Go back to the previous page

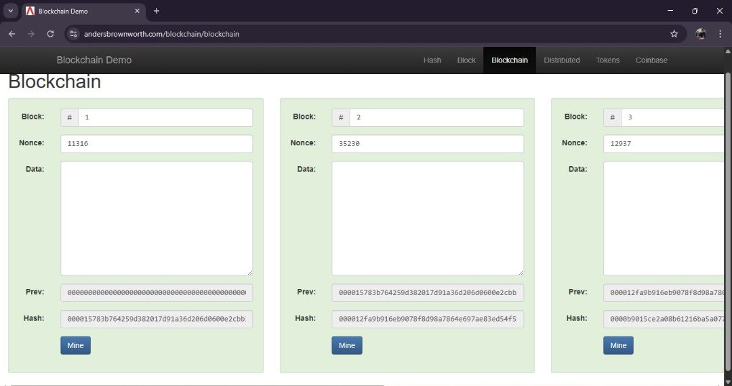12,34
